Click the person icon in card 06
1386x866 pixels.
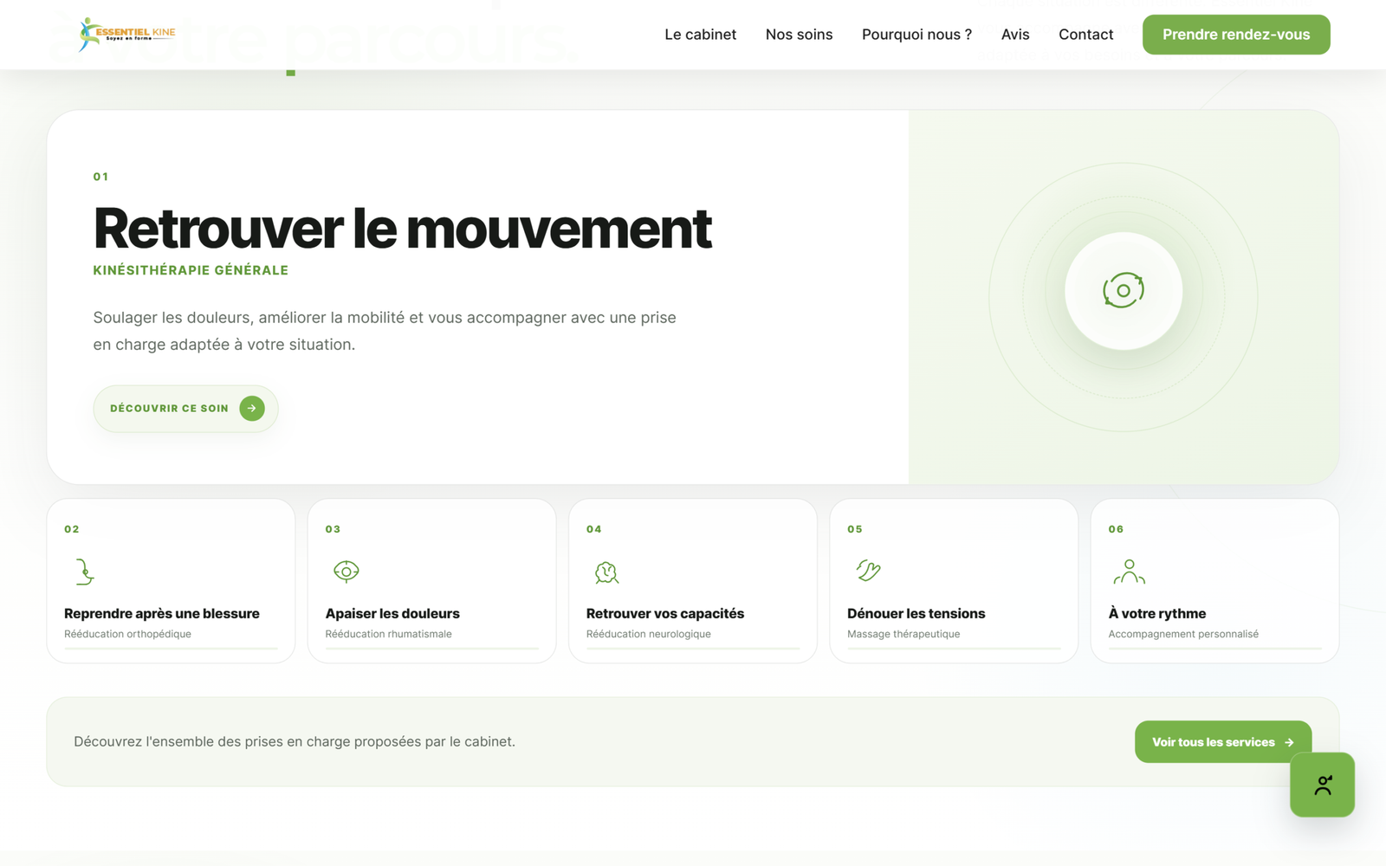(x=1129, y=572)
